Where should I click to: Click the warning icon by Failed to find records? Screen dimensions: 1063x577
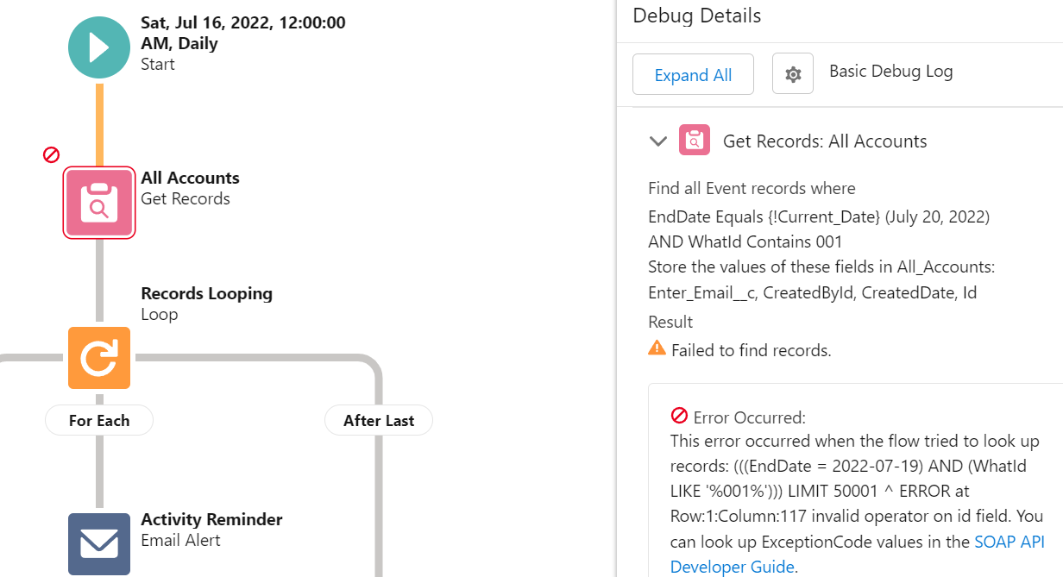657,349
